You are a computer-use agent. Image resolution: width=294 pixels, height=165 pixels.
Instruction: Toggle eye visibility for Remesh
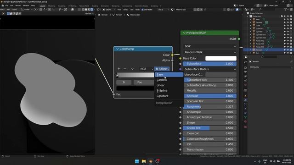288,50
